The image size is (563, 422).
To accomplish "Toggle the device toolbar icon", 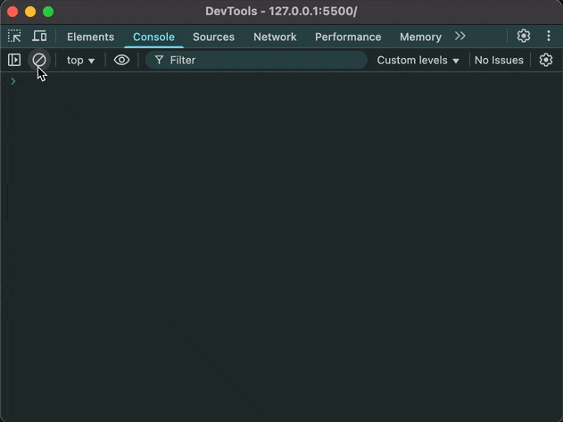I will tap(39, 37).
